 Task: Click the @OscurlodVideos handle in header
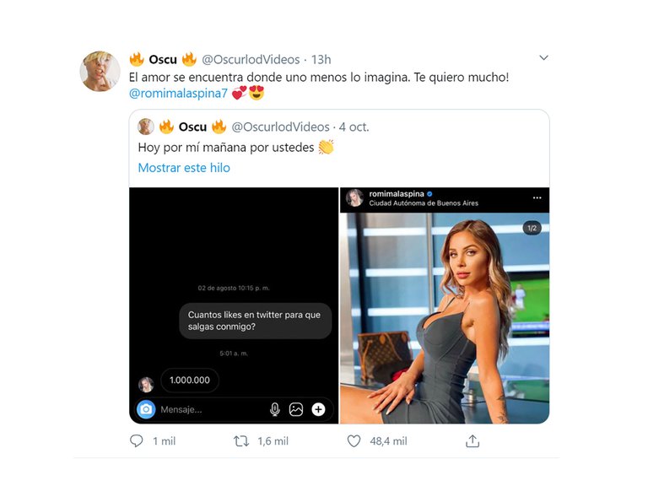pyautogui.click(x=252, y=59)
